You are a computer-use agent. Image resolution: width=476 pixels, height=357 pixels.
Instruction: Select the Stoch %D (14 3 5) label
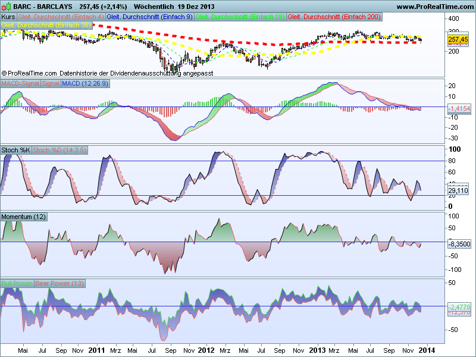point(59,150)
